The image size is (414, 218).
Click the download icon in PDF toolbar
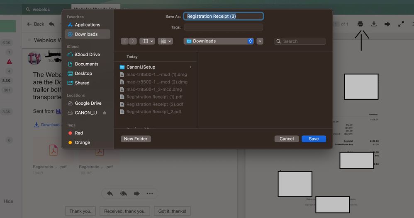tap(374, 24)
